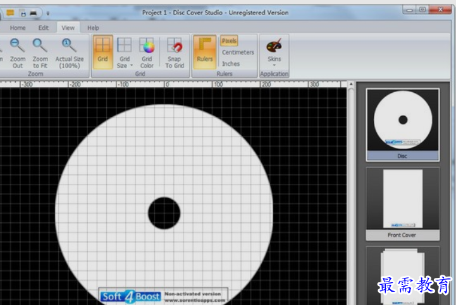Open the Grid Size dropdown
This screenshot has width=456, height=305.
click(125, 53)
